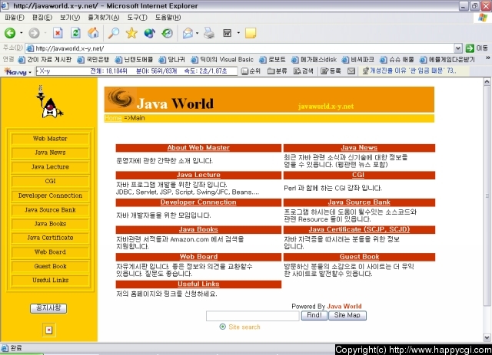Click the page scrollbar up arrow
The width and height of the screenshot is (492, 355).
[x=487, y=82]
